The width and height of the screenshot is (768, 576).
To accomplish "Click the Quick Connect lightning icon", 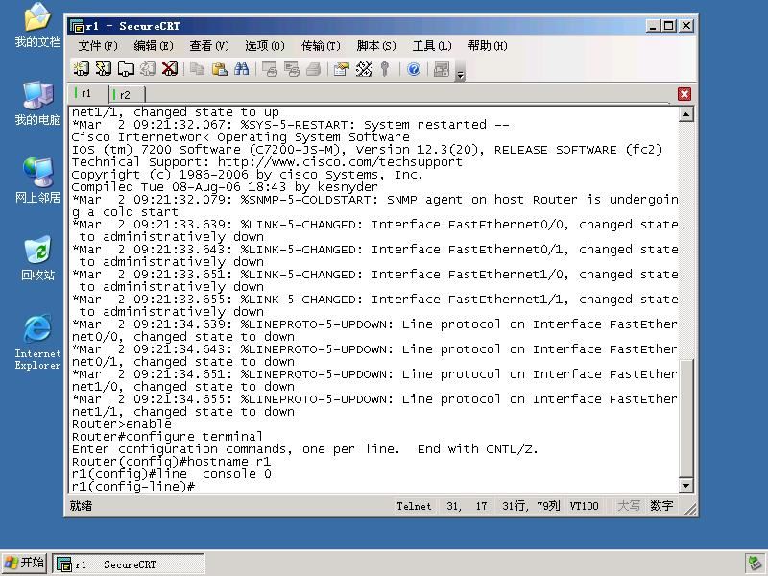I will click(x=104, y=69).
